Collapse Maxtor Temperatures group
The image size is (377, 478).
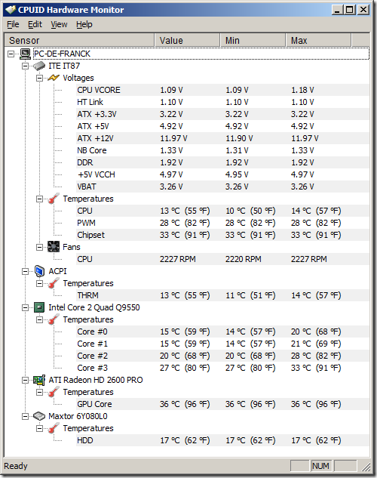pos(39,428)
